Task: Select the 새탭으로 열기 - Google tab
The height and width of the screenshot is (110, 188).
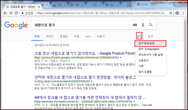Action: (x=23, y=7)
